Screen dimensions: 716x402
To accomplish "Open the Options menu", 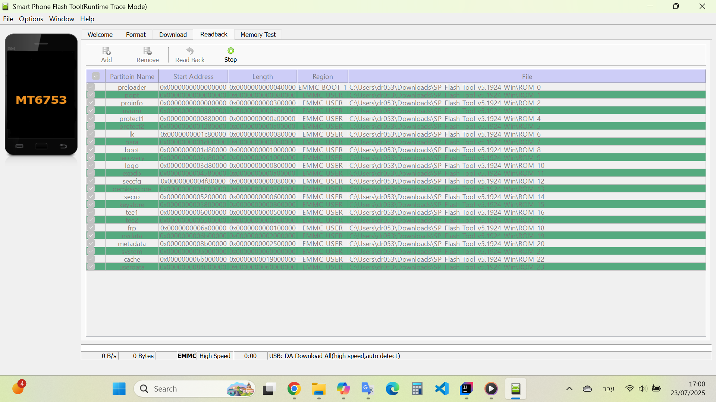I will 31,19.
